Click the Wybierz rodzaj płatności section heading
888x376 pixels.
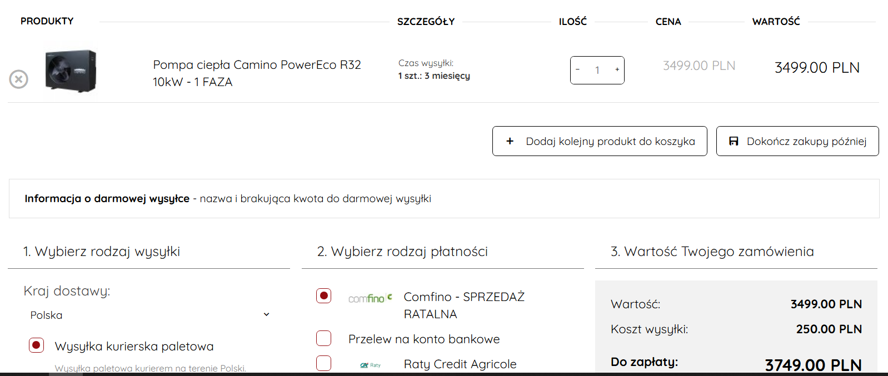tap(402, 252)
